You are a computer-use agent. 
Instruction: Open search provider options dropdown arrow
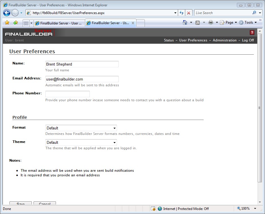260,13
